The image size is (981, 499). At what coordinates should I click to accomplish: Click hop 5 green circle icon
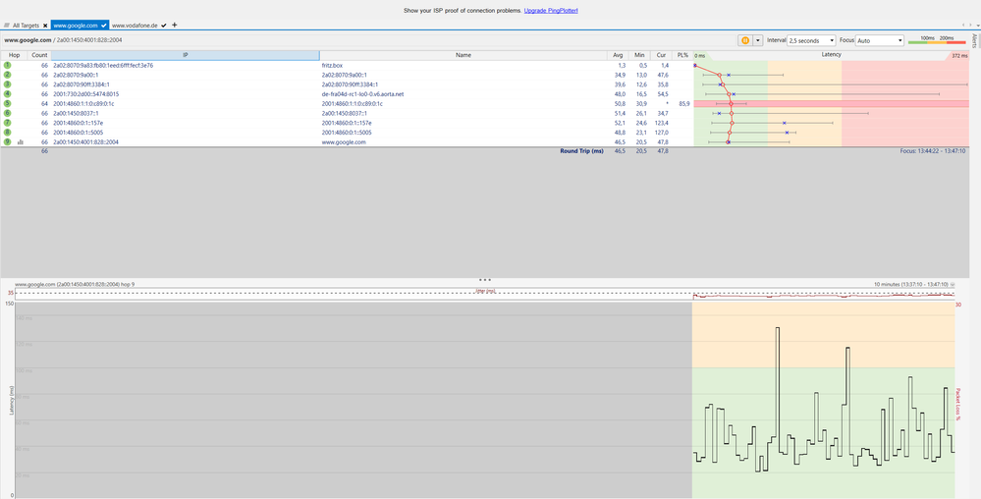point(8,103)
